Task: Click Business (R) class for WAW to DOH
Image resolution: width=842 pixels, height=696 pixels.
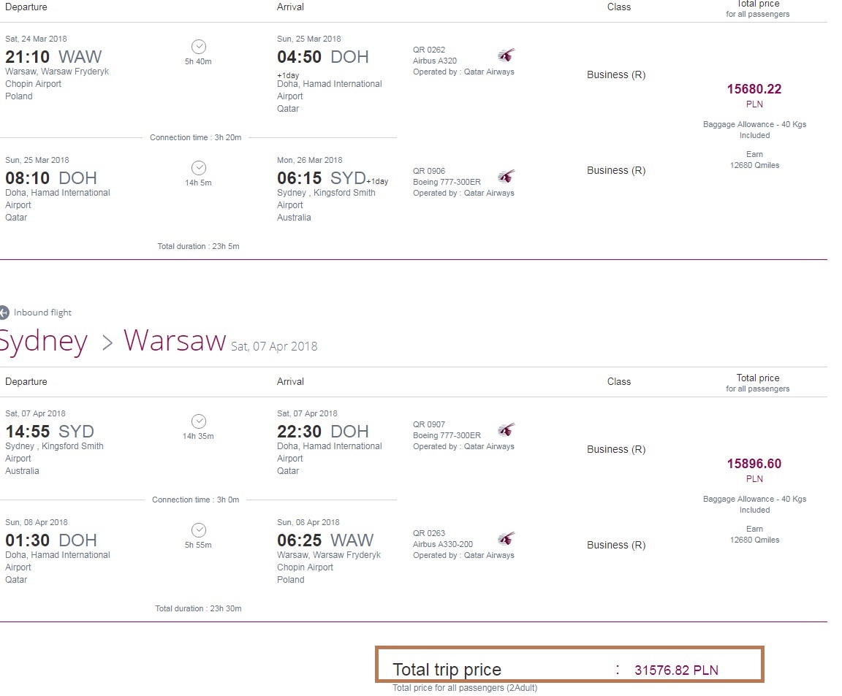Action: point(616,74)
